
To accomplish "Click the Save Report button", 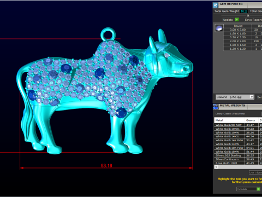I will [253, 20].
